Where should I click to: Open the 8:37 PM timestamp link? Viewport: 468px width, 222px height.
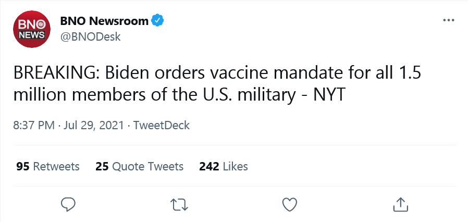click(34, 125)
